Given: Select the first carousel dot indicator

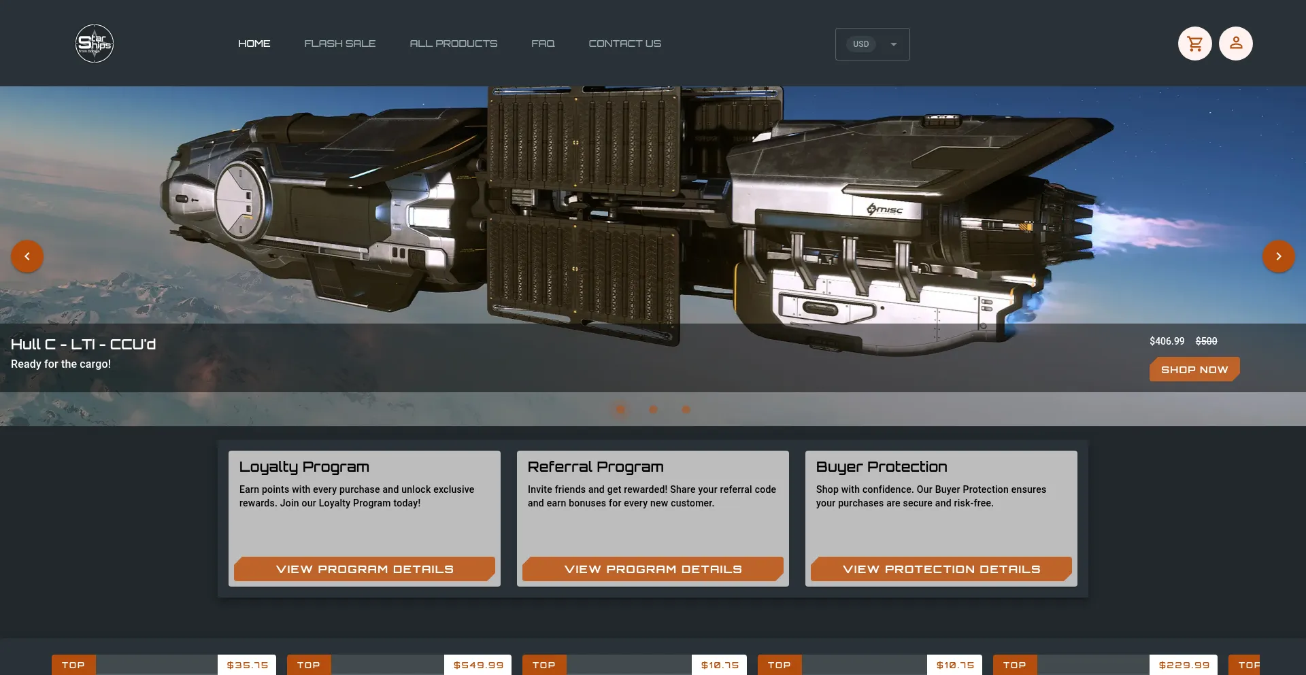Looking at the screenshot, I should point(620,409).
